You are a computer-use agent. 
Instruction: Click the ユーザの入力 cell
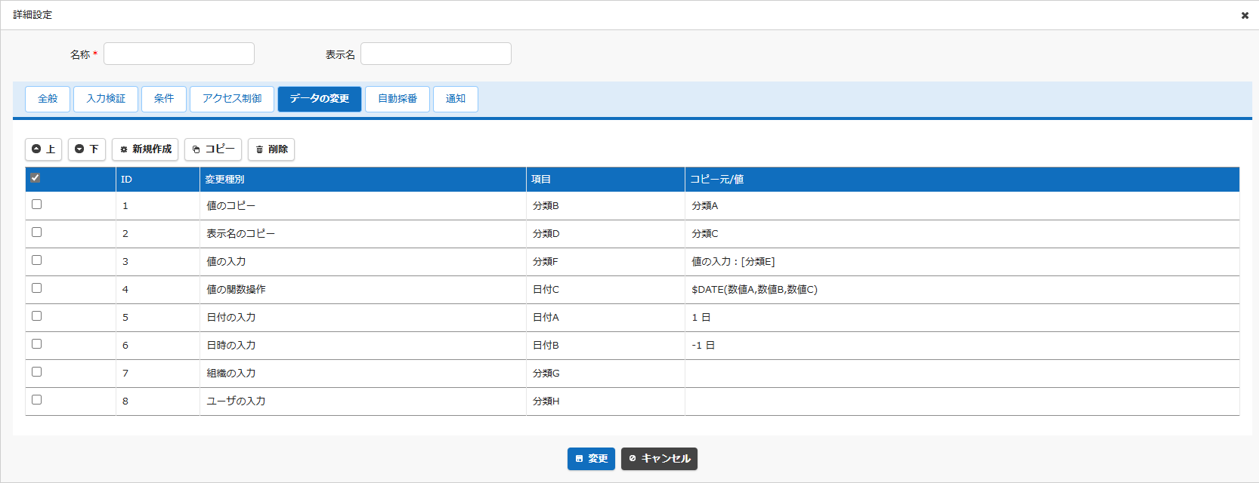tap(363, 401)
